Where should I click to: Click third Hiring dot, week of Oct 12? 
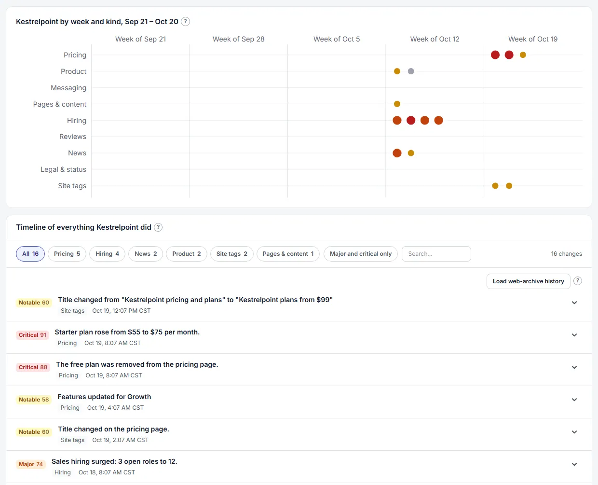coord(424,120)
